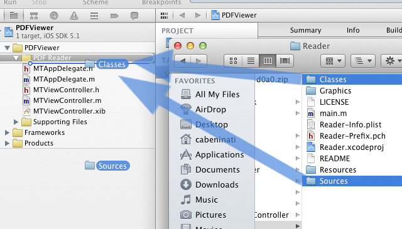This screenshot has height=229, width=402.
Task: Switch Finder to Cover Flow view
Action: 285,61
